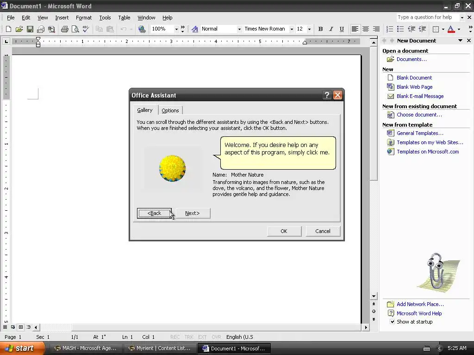
Task: Cancel the Office Assistant dialog
Action: pyautogui.click(x=323, y=231)
